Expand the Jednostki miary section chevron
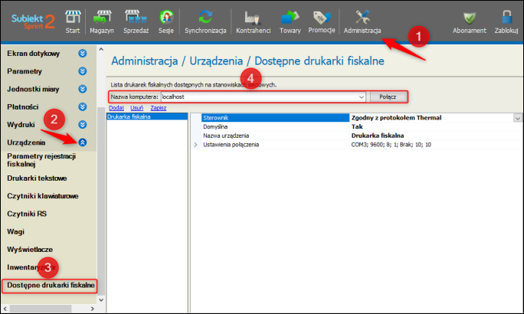524x314 pixels. tap(83, 89)
